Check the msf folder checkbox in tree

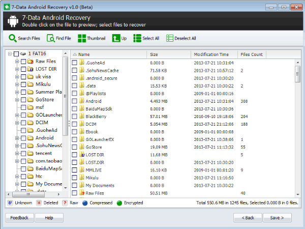[23, 107]
